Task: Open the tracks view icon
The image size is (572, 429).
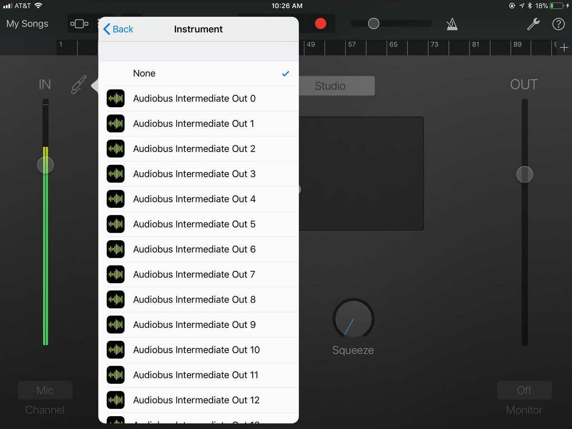Action: pyautogui.click(x=79, y=23)
